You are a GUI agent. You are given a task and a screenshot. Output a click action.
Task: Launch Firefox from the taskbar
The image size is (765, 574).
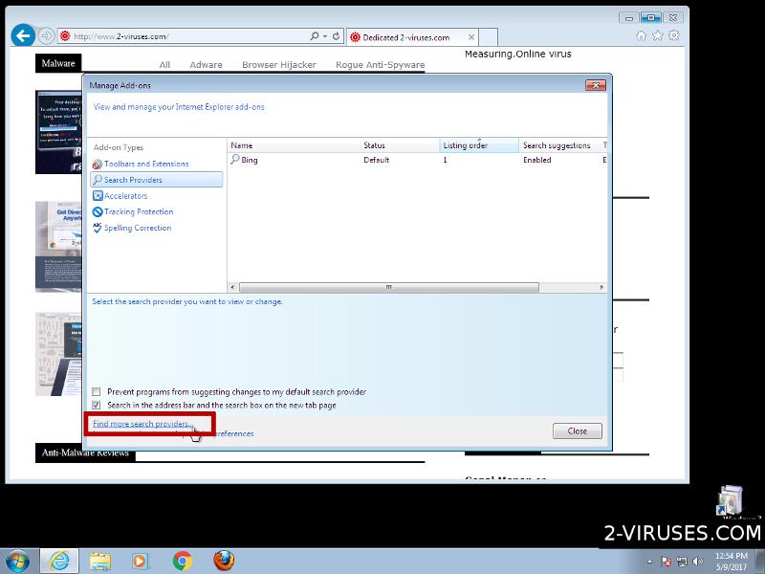(224, 561)
